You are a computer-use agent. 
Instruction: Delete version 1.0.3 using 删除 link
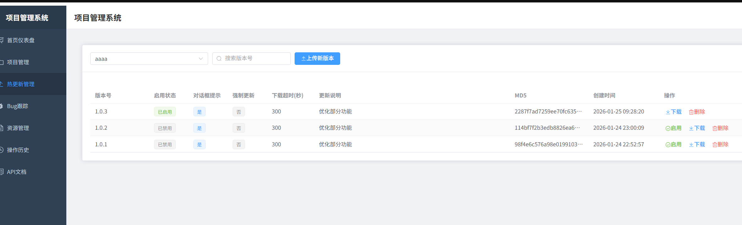pos(697,112)
